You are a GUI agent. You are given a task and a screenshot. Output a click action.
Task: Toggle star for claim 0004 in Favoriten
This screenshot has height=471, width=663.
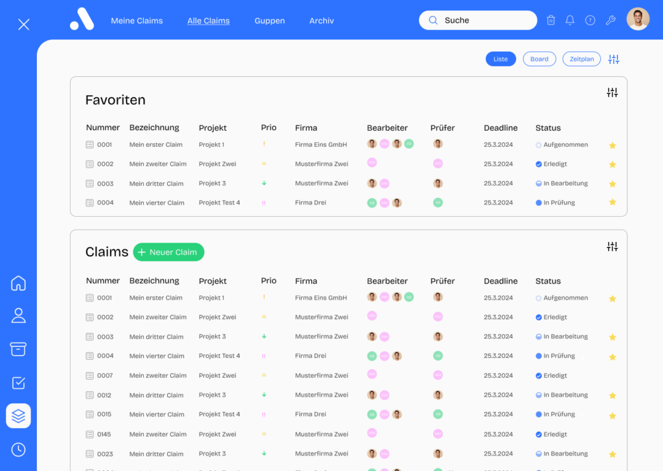point(612,202)
